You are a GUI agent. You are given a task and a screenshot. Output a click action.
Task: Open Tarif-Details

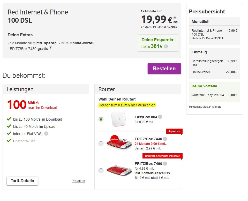pyautogui.click(x=22, y=181)
